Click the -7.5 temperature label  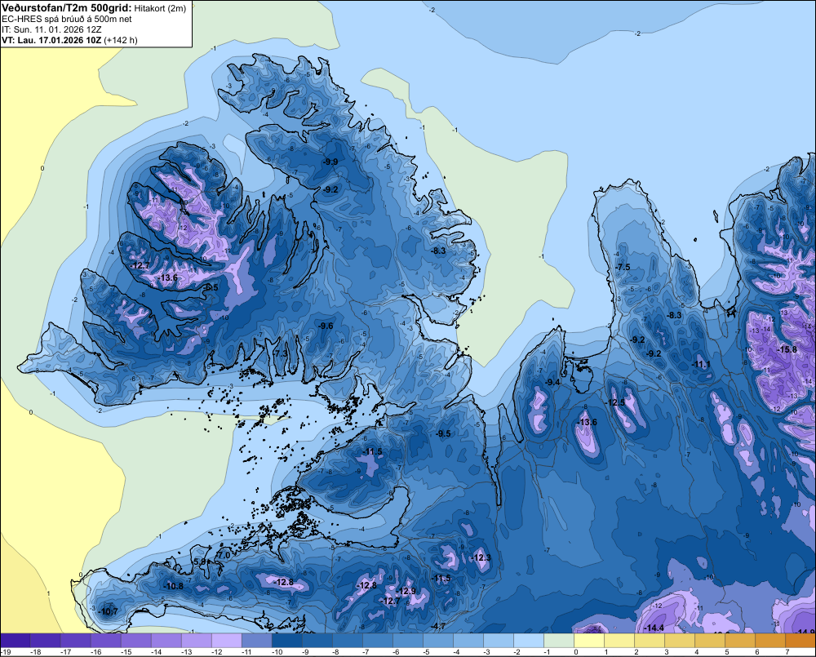[x=623, y=267]
